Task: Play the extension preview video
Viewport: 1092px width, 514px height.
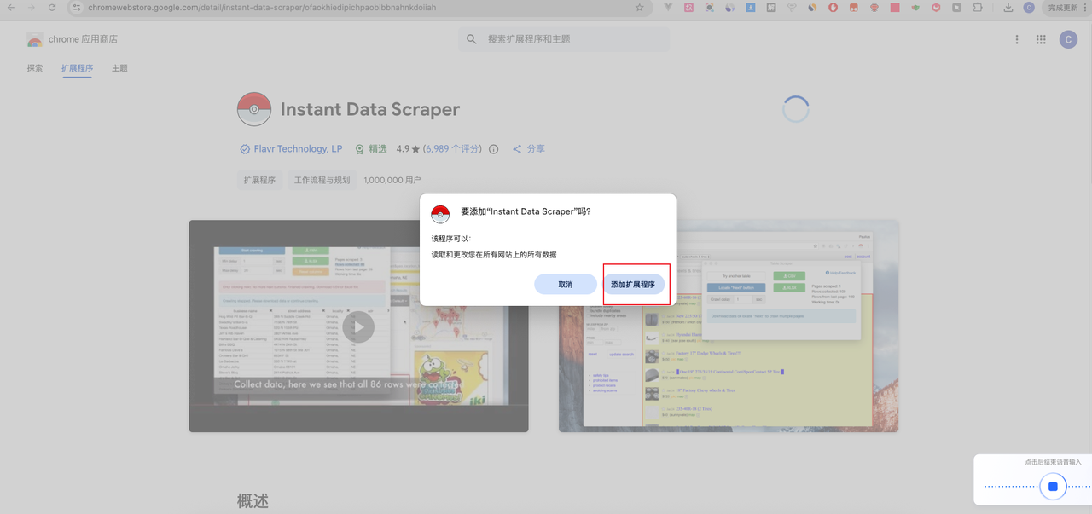Action: [358, 326]
